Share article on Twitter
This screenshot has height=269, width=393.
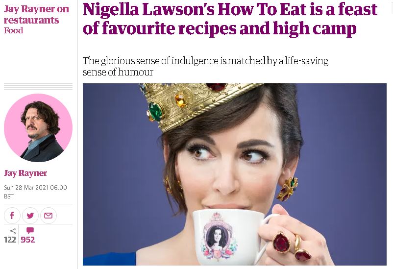pyautogui.click(x=30, y=216)
